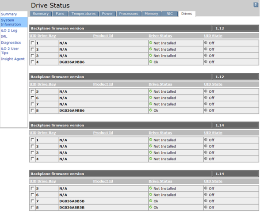The image size is (260, 212).
Task: Open the Temperatures tab
Action: (84, 14)
